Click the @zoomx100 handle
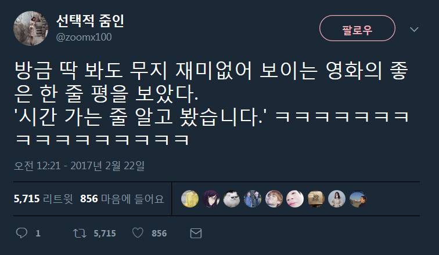The height and width of the screenshot is (255, 439). click(84, 37)
